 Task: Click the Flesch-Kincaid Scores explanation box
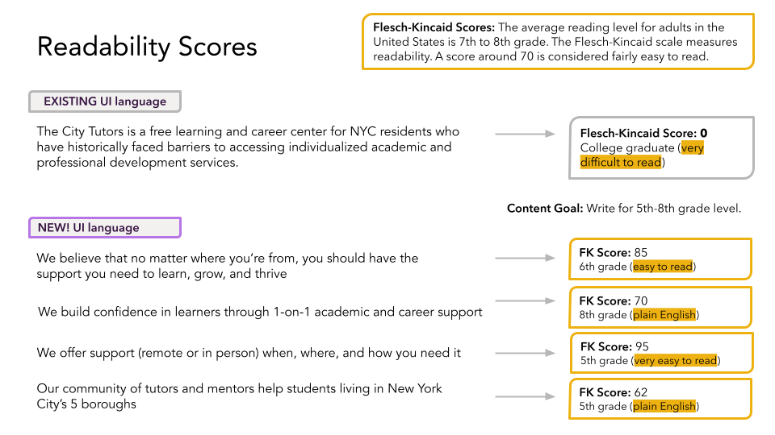click(558, 41)
